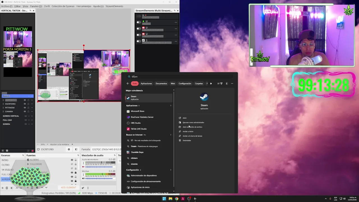Open Audio del escritorio three-dots options
359x202 pixels.
(83, 162)
